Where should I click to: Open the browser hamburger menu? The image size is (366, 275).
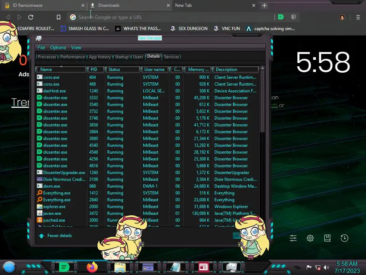358,17
